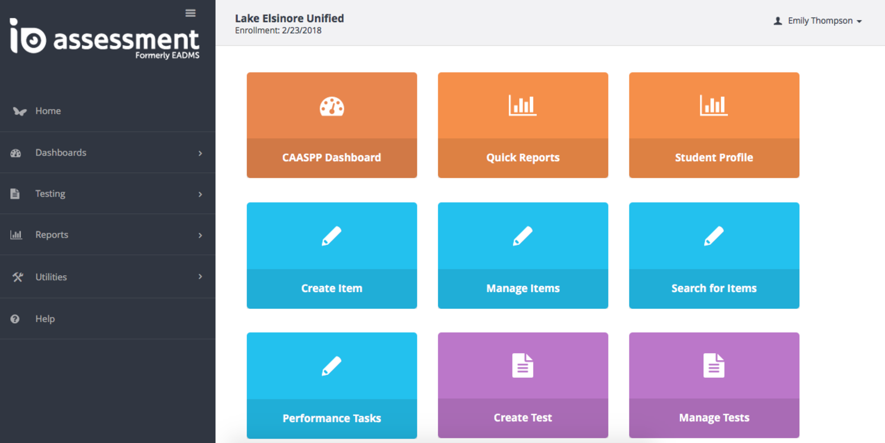Image resolution: width=885 pixels, height=443 pixels.
Task: Open the Emily Thompson user dropdown
Action: tap(818, 21)
